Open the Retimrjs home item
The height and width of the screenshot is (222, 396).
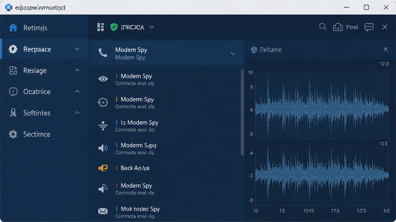44,28
